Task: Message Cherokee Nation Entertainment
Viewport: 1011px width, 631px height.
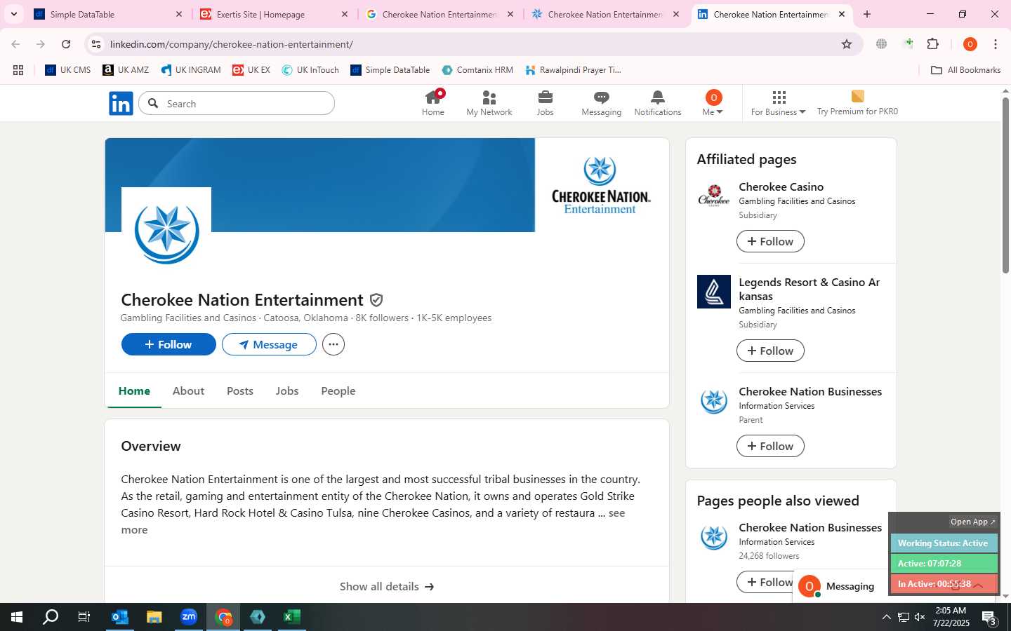Action: pos(269,344)
